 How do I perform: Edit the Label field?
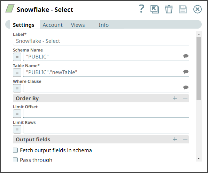tap(101, 41)
